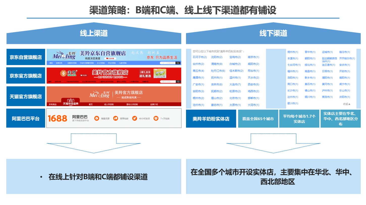Click the box icon beside 海量货源
This screenshot has height=205, width=366.
[x=96, y=119]
